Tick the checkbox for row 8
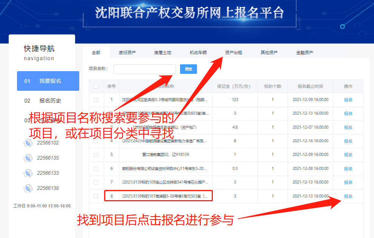This screenshot has width=374, height=238. pyautogui.click(x=96, y=196)
